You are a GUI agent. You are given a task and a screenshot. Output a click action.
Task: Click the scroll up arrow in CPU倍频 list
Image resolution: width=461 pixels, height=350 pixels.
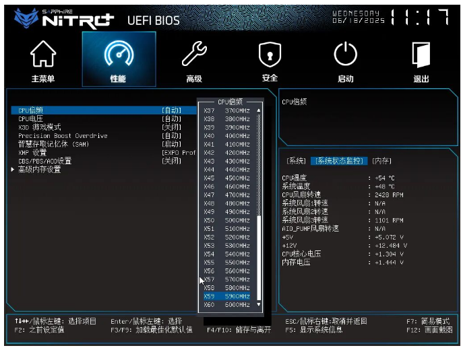[257, 110]
